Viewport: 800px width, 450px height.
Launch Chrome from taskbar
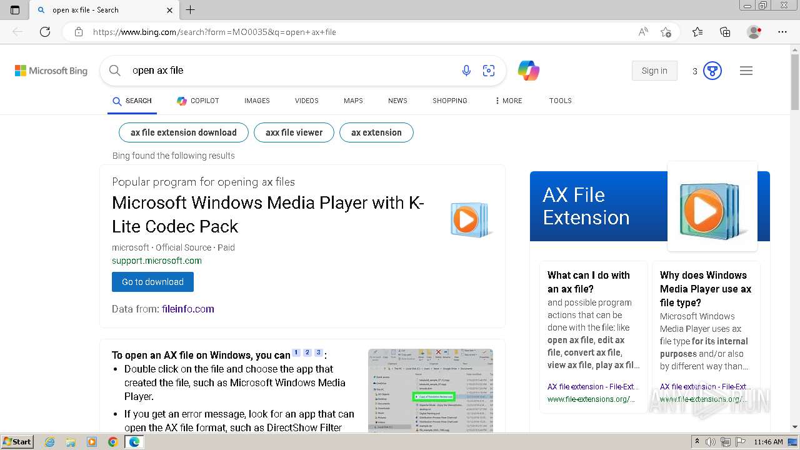point(112,442)
